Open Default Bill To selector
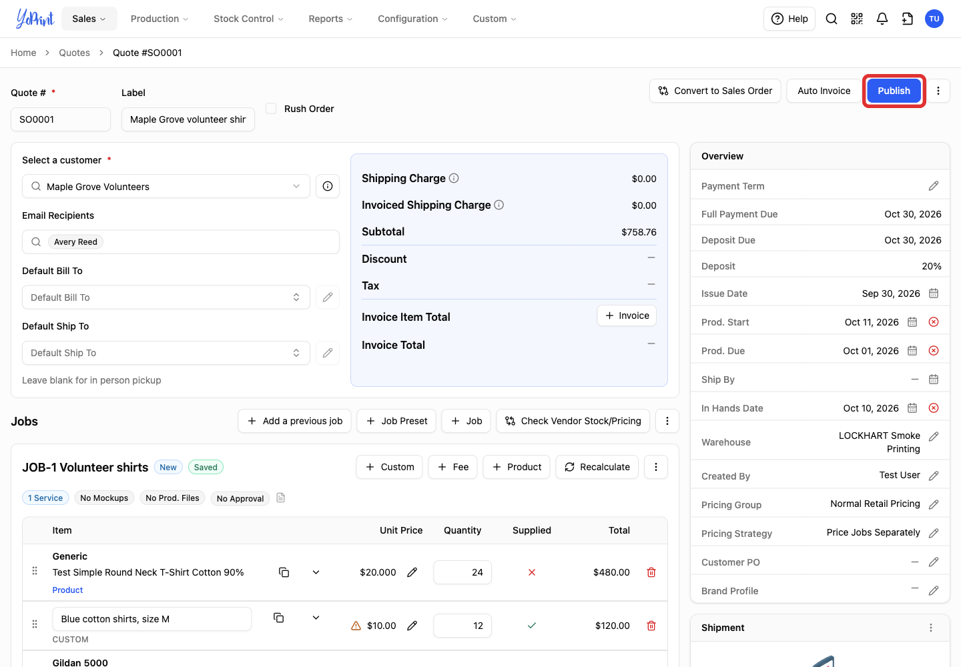 [x=166, y=297]
